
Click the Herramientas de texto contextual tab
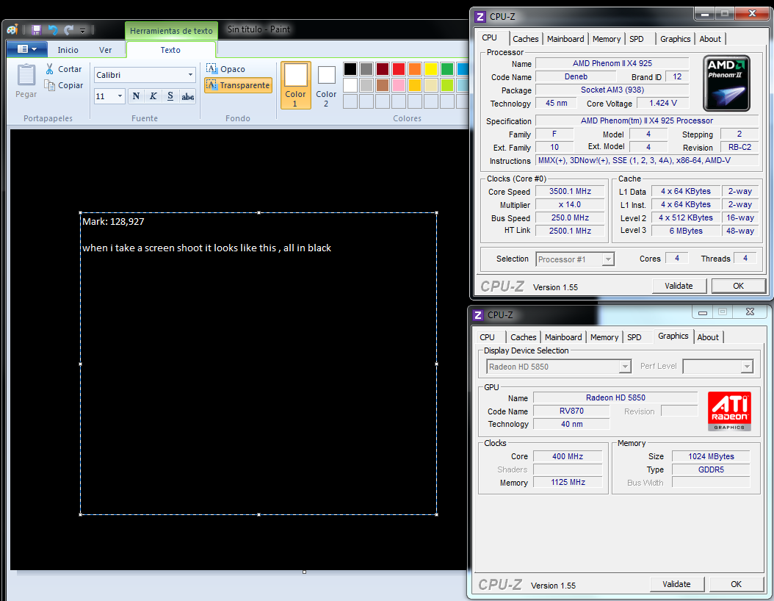pyautogui.click(x=171, y=31)
